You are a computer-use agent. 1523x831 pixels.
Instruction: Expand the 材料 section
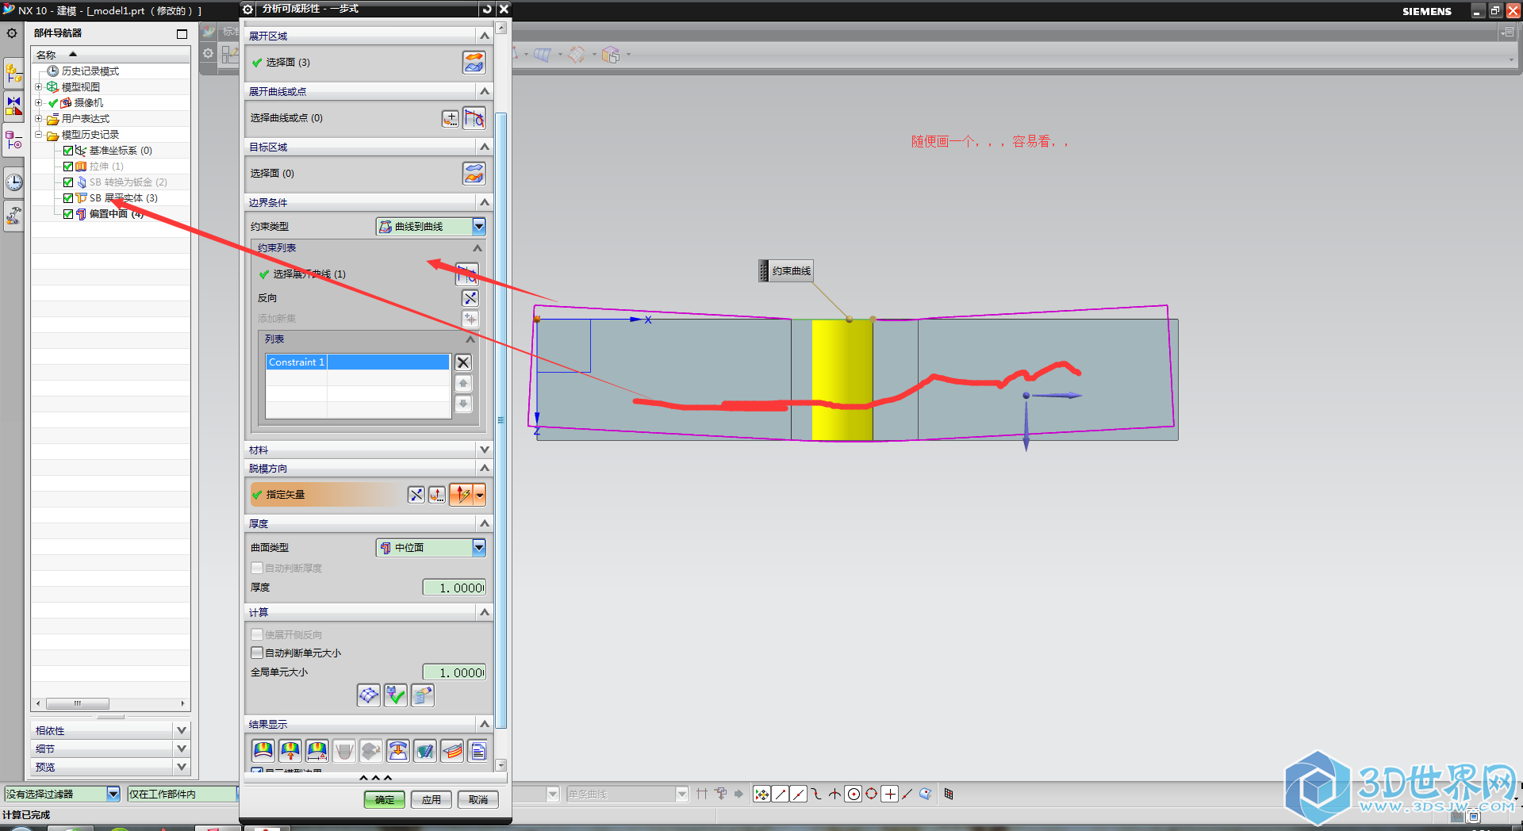coord(484,450)
